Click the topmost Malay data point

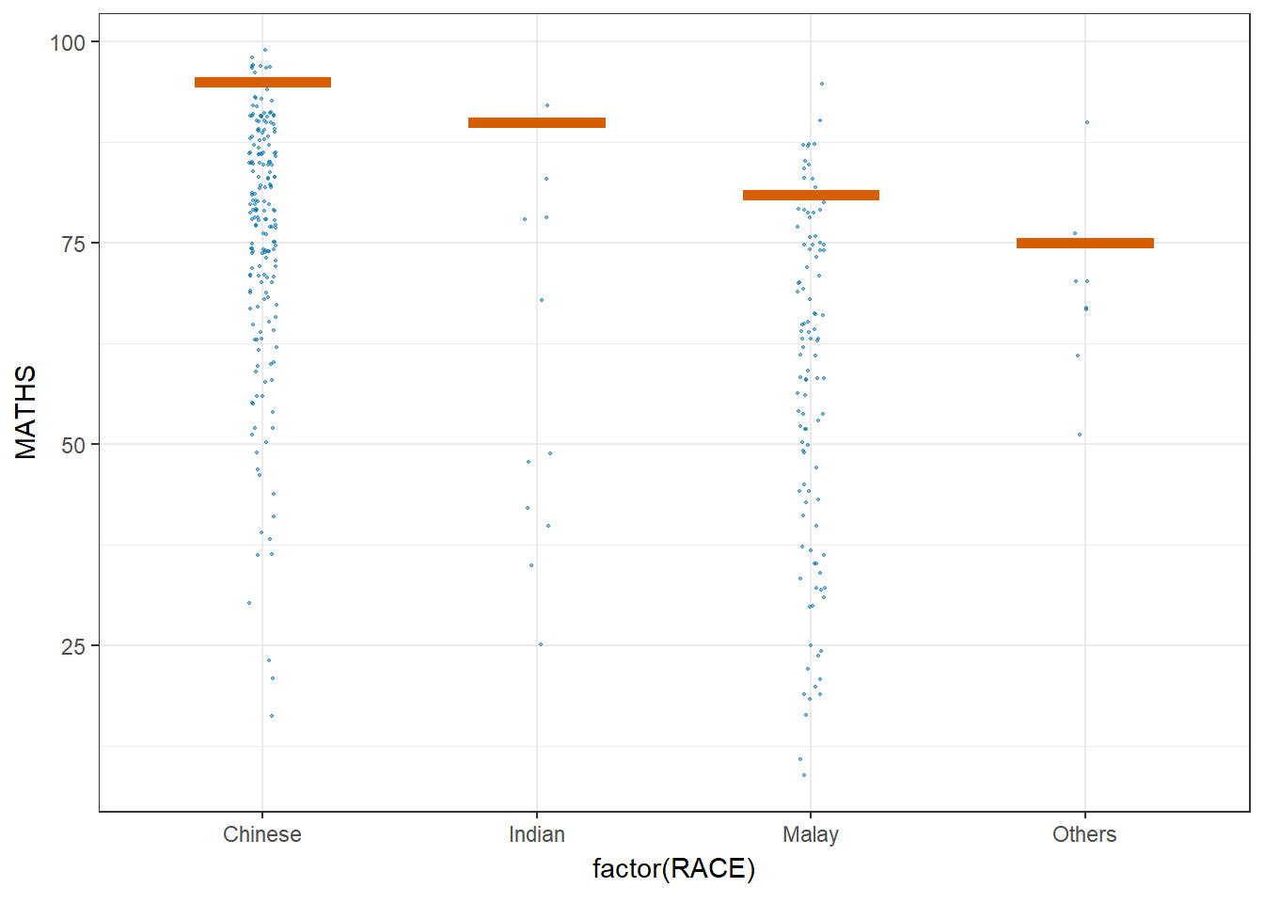click(822, 84)
